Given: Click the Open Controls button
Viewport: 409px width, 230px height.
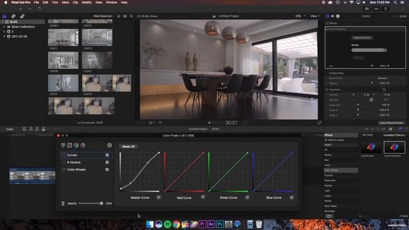Looking at the screenshot, I should click(362, 38).
